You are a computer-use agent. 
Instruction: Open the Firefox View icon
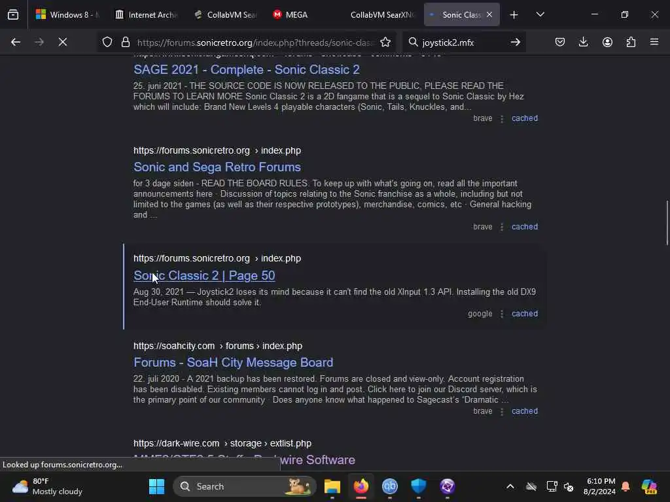click(13, 15)
